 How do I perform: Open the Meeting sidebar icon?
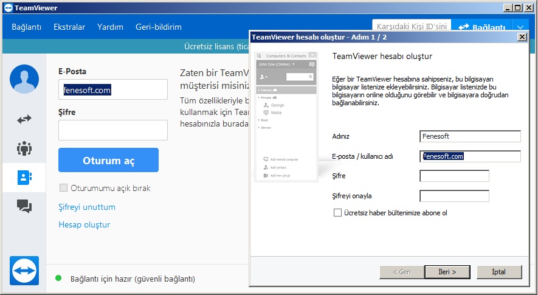24,148
